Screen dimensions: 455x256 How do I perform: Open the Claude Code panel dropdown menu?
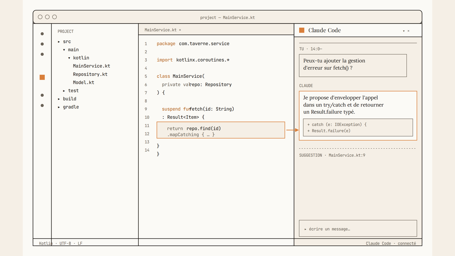click(x=404, y=31)
